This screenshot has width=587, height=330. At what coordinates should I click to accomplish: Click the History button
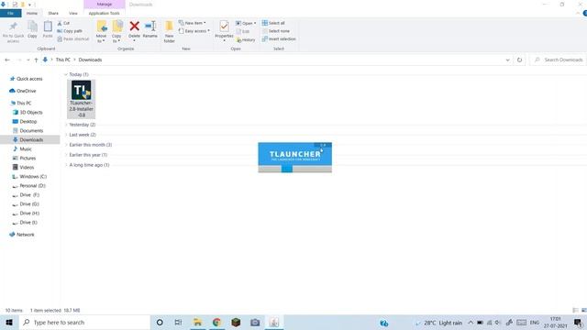point(246,39)
